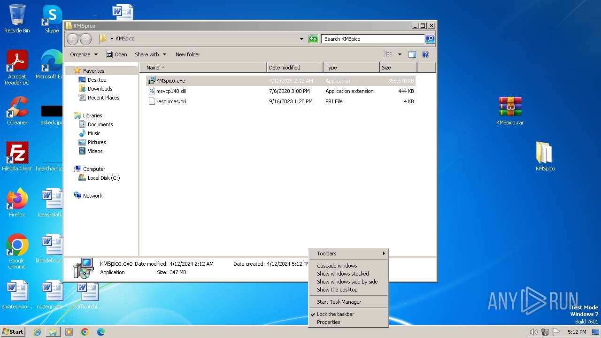Open Music library
Screen dimensions: 601x338
point(94,133)
